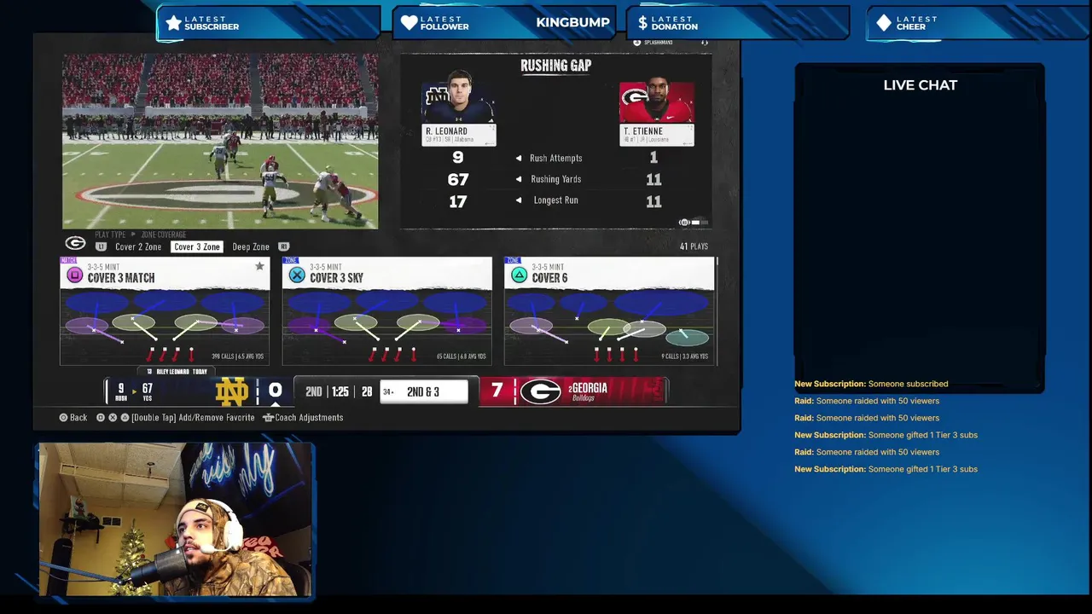Click the Latest Follower heart icon
Image resolution: width=1092 pixels, height=614 pixels.
pos(409,23)
